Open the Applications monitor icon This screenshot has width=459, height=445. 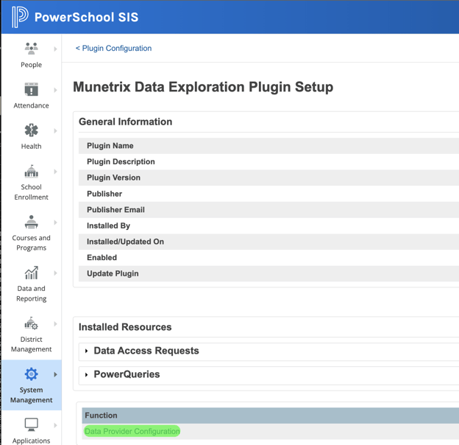pyautogui.click(x=32, y=424)
